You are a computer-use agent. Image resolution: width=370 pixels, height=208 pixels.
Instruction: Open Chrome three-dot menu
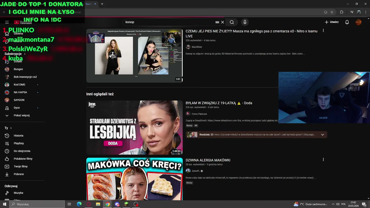click(x=366, y=12)
